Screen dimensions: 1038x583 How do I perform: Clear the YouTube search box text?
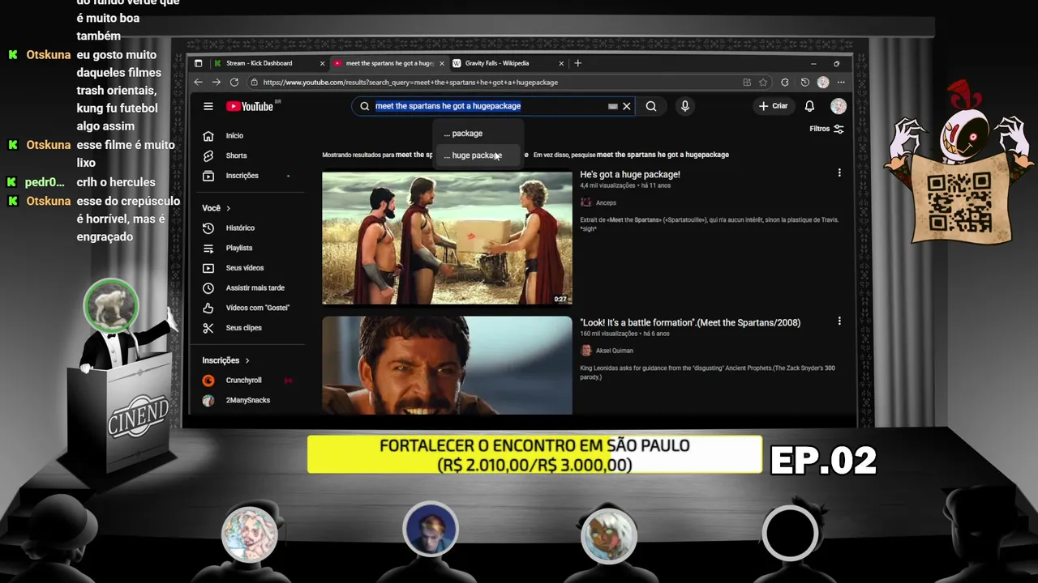[627, 106]
